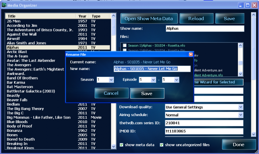
Task: Click the IMDB ID field
Action: [204, 131]
